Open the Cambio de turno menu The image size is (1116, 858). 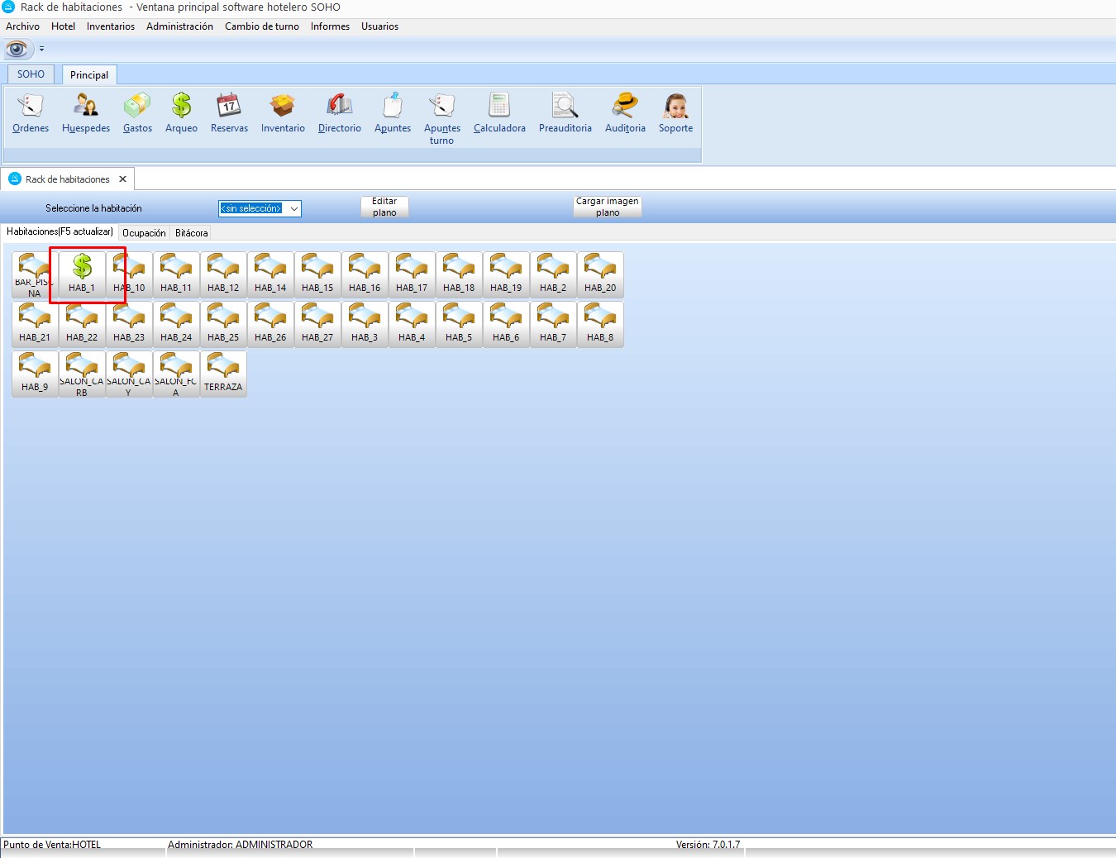pyautogui.click(x=261, y=26)
